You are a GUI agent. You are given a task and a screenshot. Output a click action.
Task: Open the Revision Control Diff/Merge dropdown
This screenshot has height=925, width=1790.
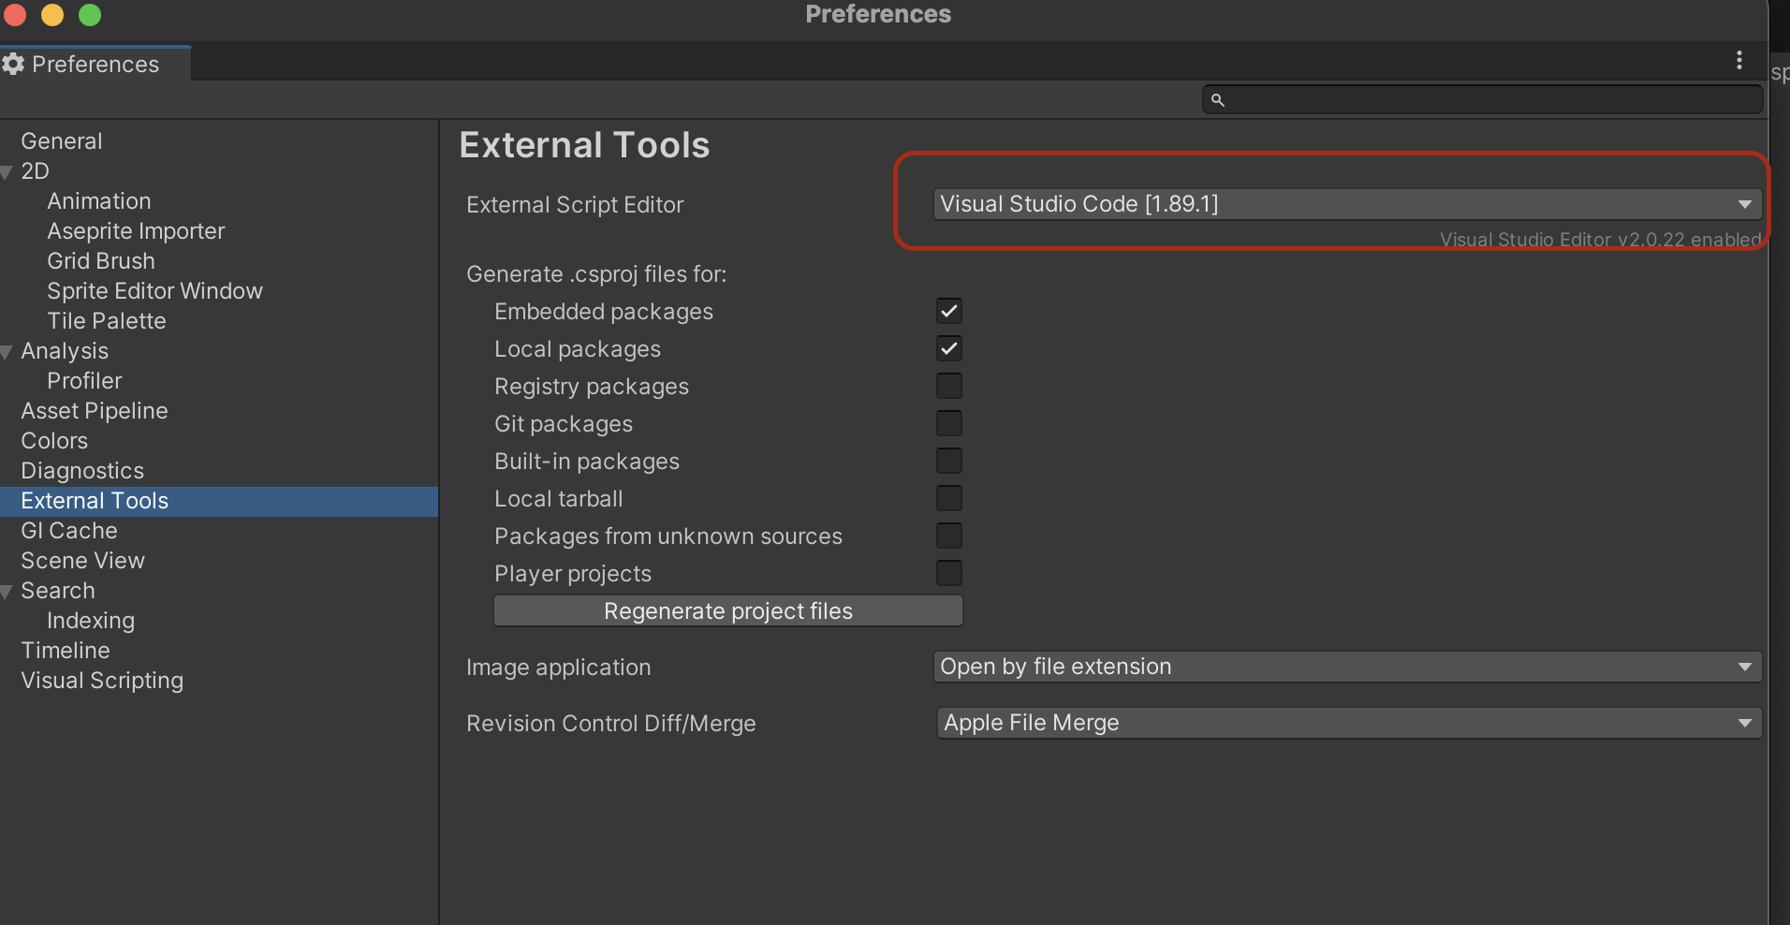pyautogui.click(x=1348, y=723)
